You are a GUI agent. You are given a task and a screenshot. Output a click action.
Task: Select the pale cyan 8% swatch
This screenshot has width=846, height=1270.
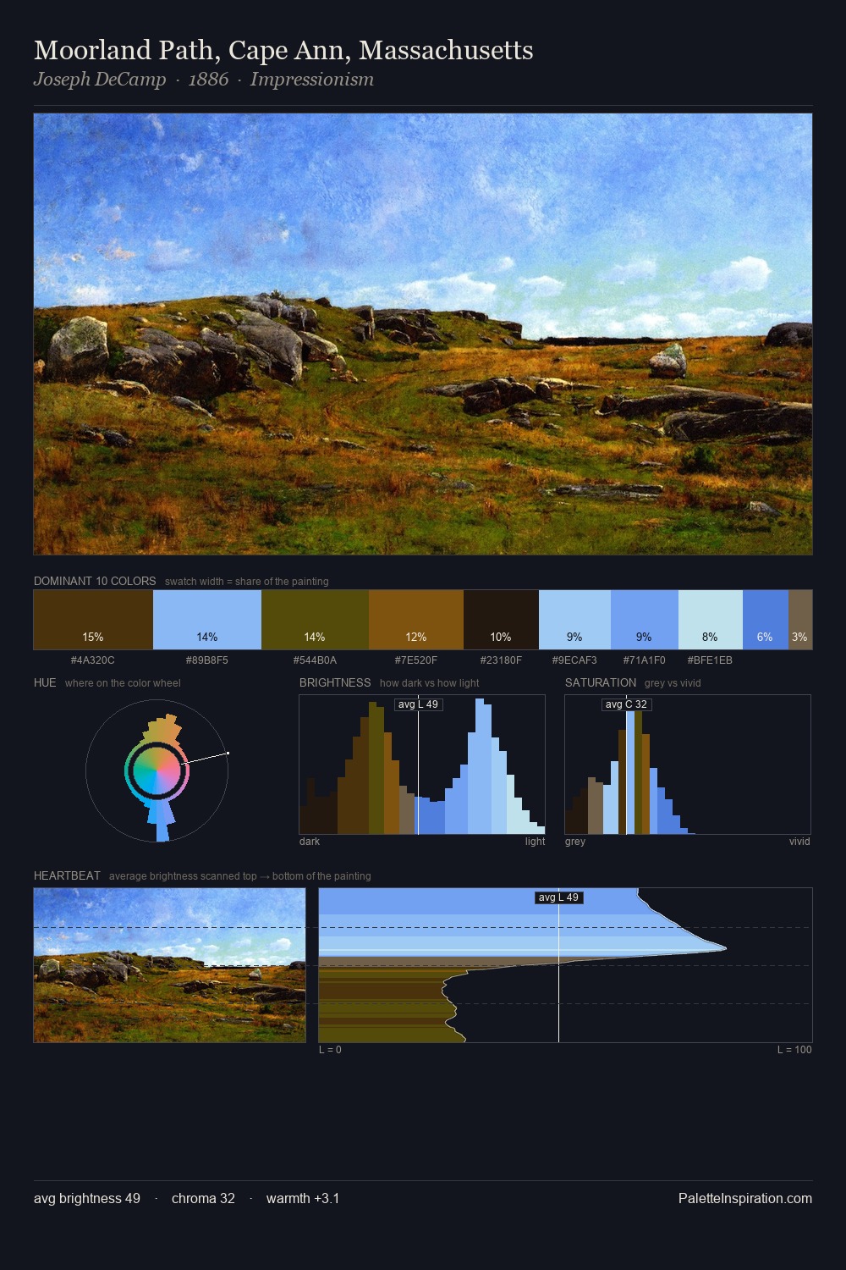711,620
